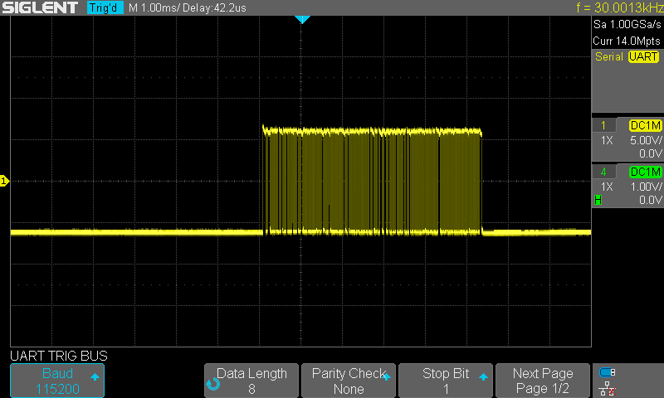Open the Parity Check None menu
664x398 pixels.
coord(349,381)
